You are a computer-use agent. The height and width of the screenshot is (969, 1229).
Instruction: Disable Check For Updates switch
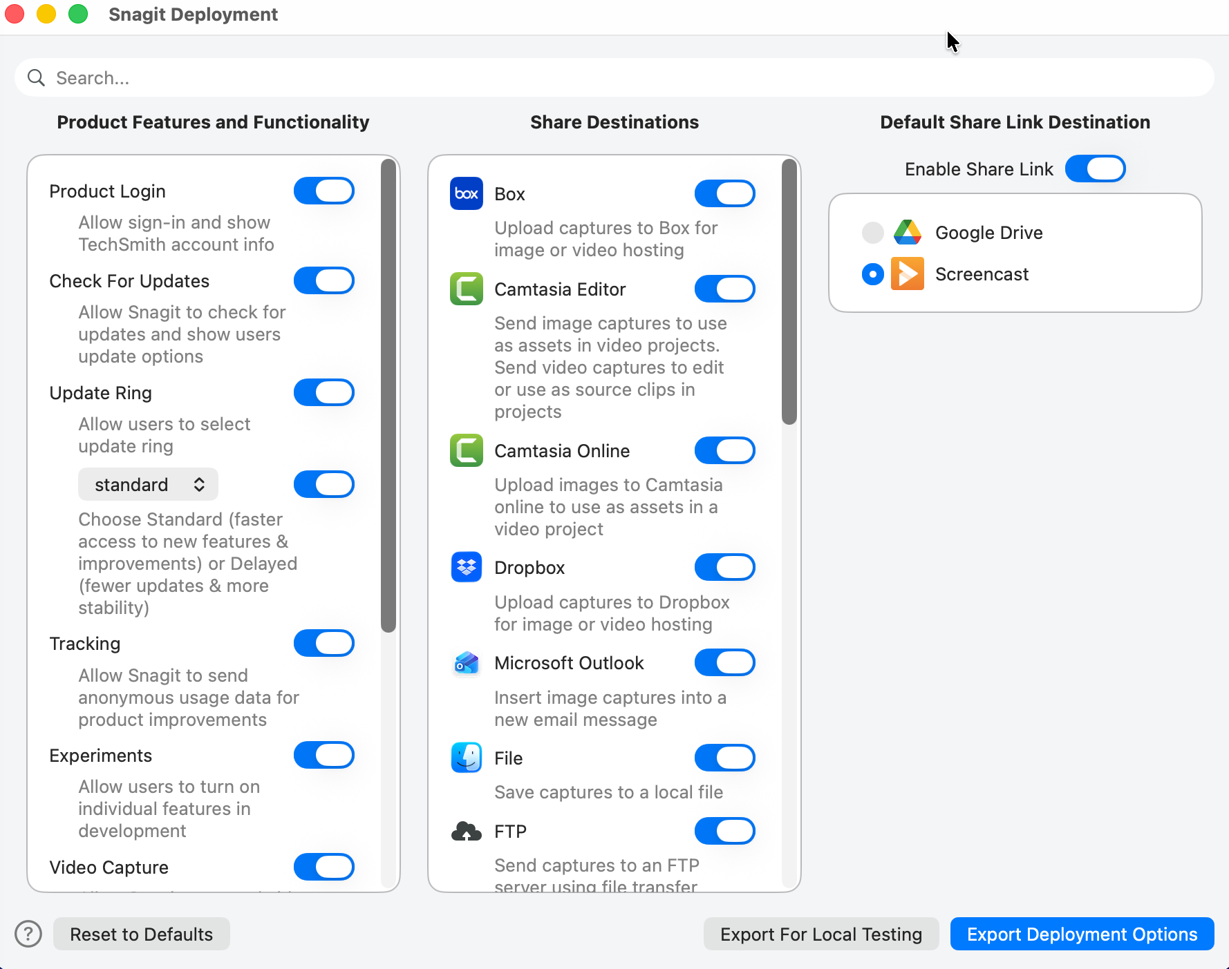[x=324, y=280]
